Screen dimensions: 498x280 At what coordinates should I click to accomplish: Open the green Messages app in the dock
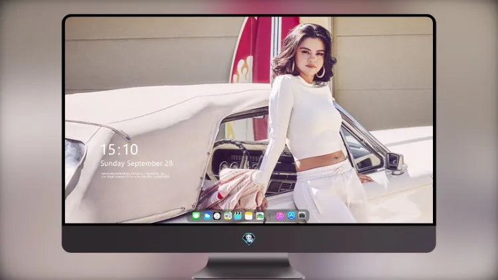click(x=196, y=216)
